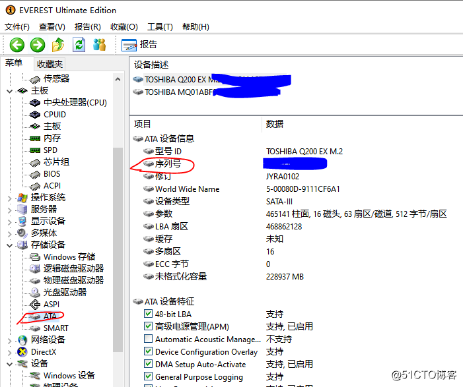
Task: Switch to the 菜单 tab
Action: (14, 63)
